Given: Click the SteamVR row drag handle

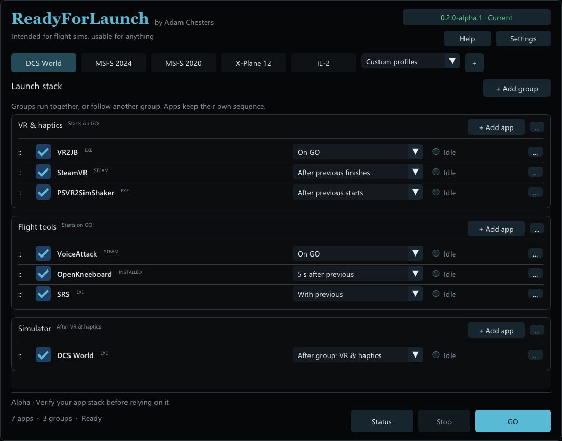Looking at the screenshot, I should (x=20, y=173).
